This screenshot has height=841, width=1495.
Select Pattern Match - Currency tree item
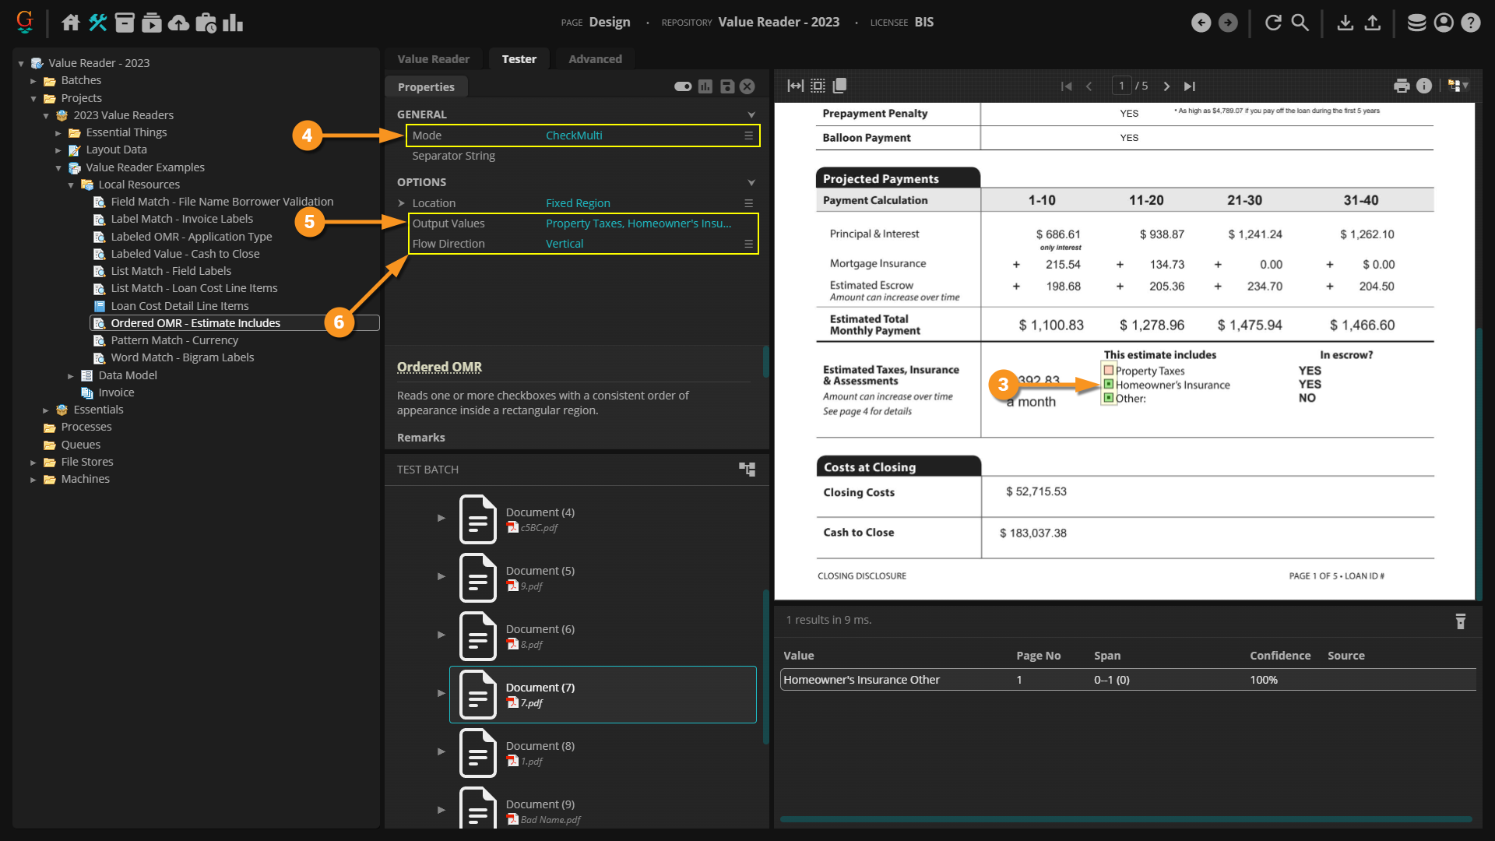click(174, 340)
